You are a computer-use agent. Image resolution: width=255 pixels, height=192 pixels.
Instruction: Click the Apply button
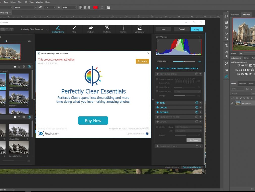pyautogui.click(x=197, y=29)
